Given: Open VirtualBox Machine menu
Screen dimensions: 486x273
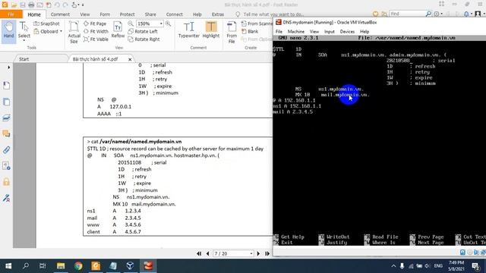Looking at the screenshot, I should 295,32.
